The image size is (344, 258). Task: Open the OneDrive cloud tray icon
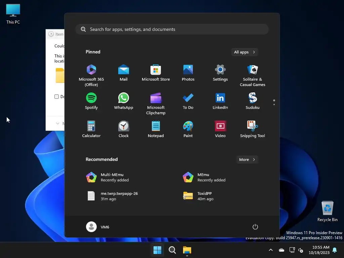click(282, 250)
